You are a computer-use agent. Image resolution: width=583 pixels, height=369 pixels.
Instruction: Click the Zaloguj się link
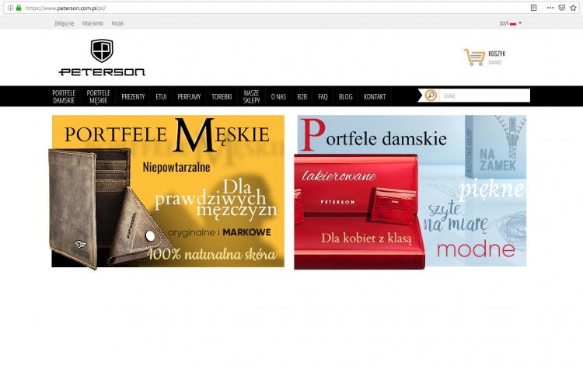coord(64,23)
